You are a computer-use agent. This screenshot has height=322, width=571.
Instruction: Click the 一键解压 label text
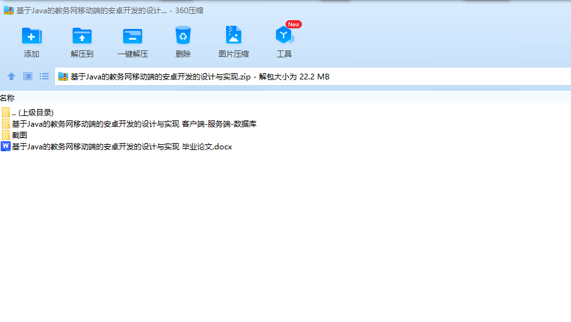(x=133, y=54)
